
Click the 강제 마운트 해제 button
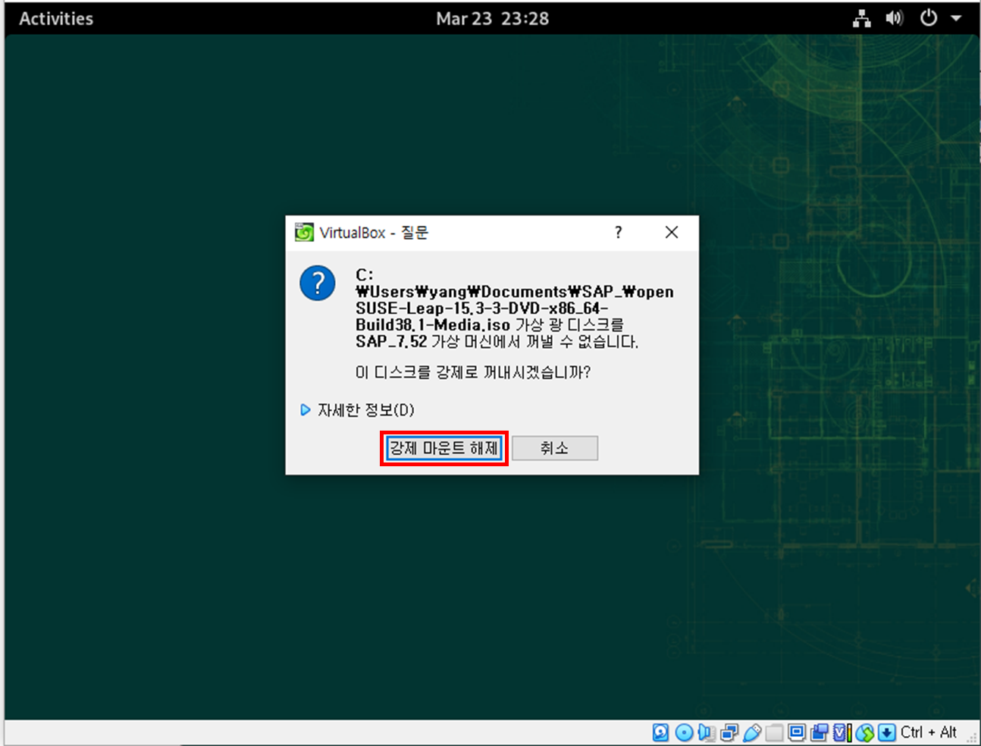(443, 448)
